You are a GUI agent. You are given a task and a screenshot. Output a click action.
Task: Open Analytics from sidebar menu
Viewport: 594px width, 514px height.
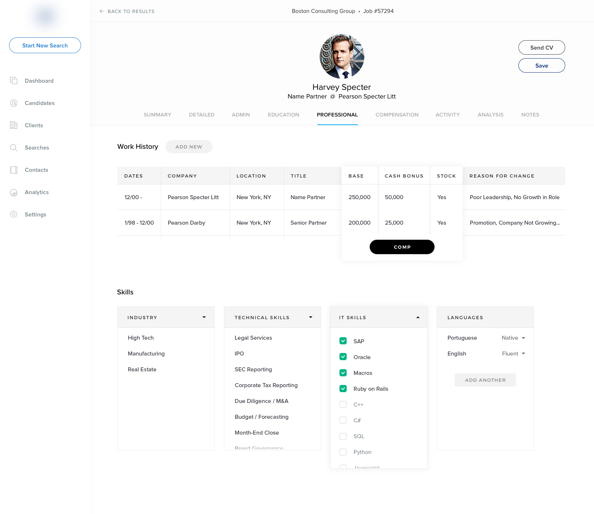coord(37,192)
